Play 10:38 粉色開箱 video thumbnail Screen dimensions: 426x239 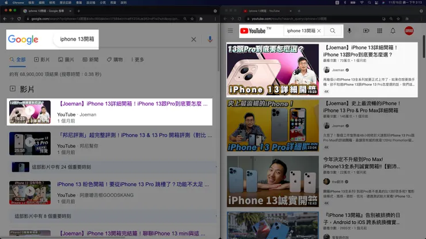click(30, 192)
